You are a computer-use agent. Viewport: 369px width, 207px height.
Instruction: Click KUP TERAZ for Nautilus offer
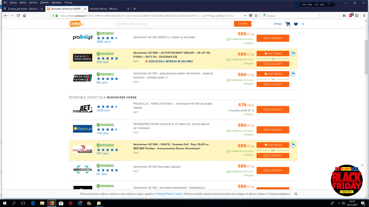click(x=273, y=145)
